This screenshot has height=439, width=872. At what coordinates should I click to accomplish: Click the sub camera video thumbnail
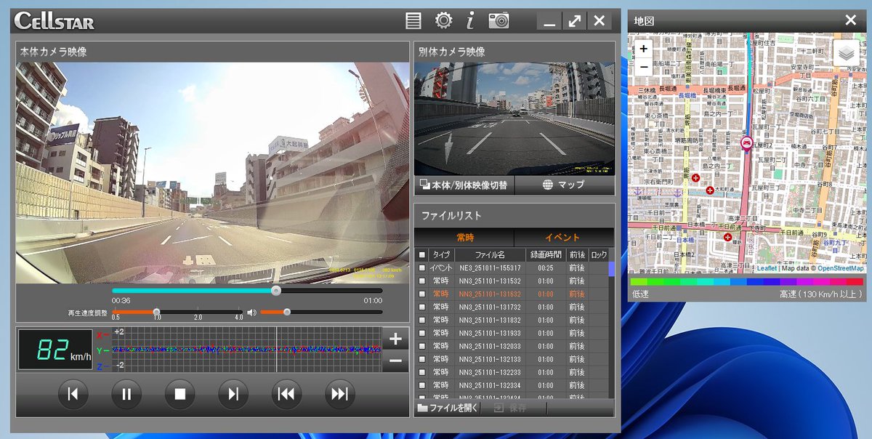[x=514, y=118]
